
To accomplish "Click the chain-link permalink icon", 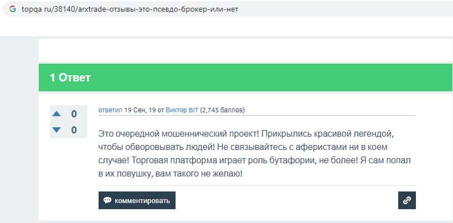I will (406, 200).
